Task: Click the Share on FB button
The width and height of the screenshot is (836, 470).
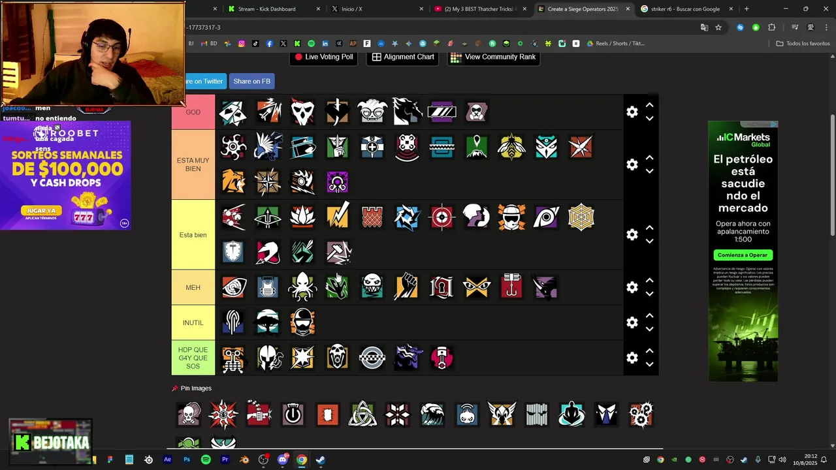Action: [251, 81]
